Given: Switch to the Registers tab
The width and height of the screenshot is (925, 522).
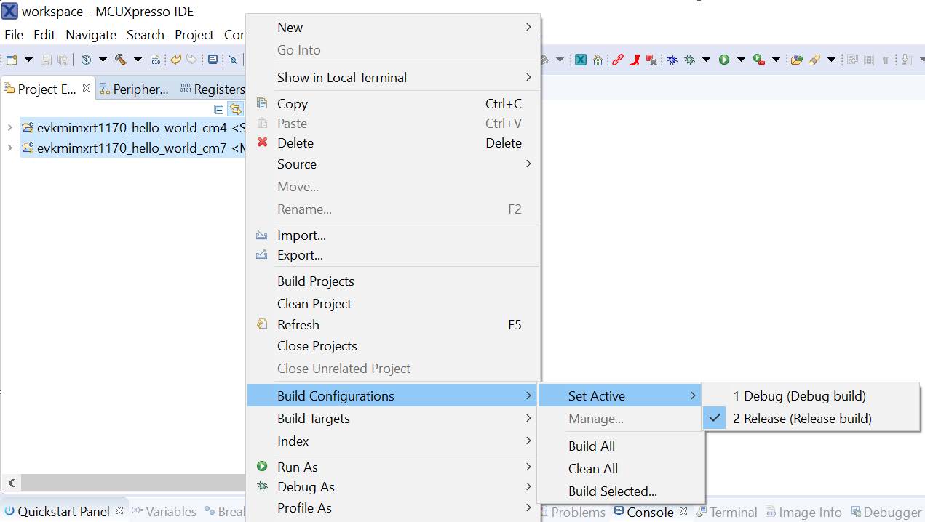Looking at the screenshot, I should [218, 89].
